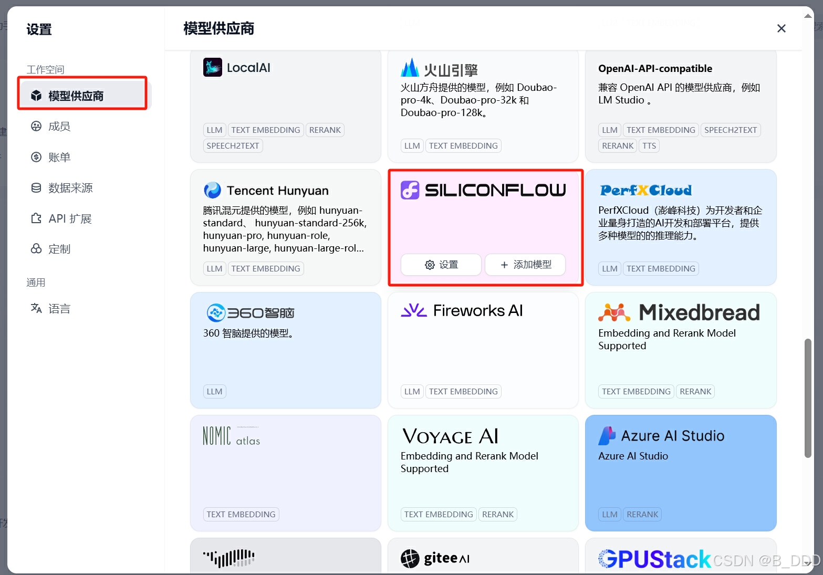The height and width of the screenshot is (575, 823).
Task: Click the cube icon beside 模型供应商
Action: (36, 96)
